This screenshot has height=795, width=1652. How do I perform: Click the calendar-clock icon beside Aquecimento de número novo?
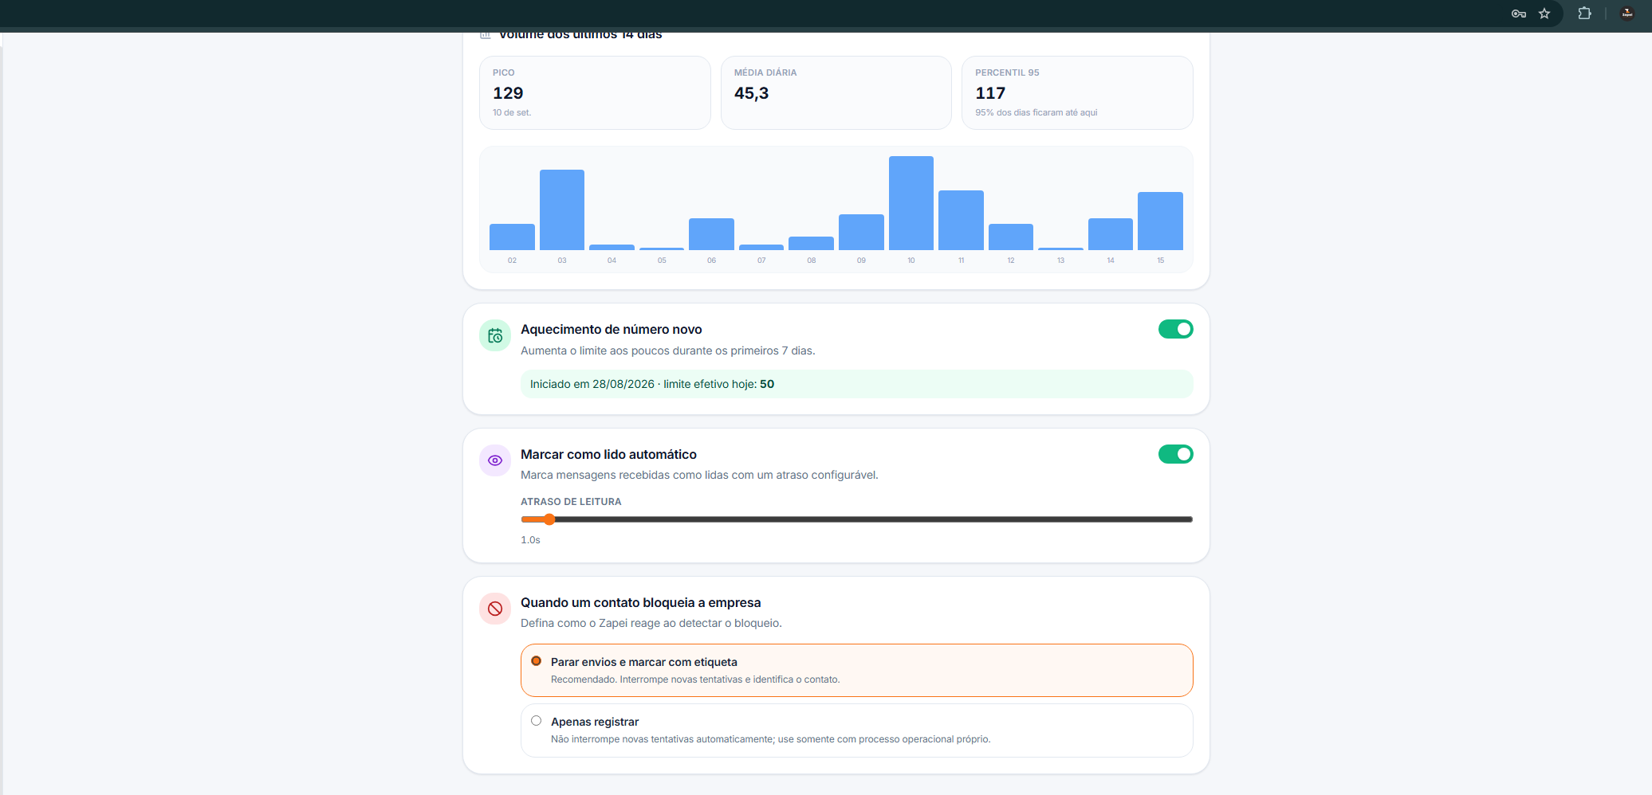(495, 335)
